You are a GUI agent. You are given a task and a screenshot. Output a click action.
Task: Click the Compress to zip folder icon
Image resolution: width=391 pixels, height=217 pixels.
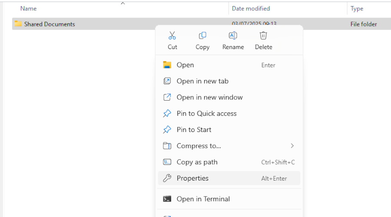(x=167, y=146)
